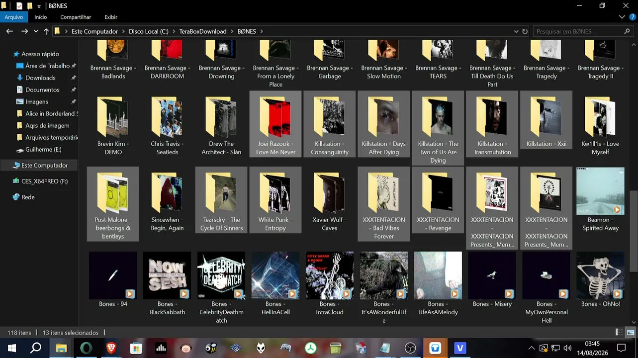Open File Explorer help question mark icon
The width and height of the screenshot is (638, 358).
point(632,17)
